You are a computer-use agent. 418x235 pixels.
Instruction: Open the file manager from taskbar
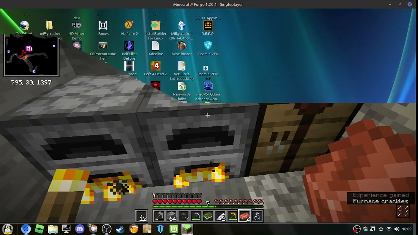(x=53, y=229)
